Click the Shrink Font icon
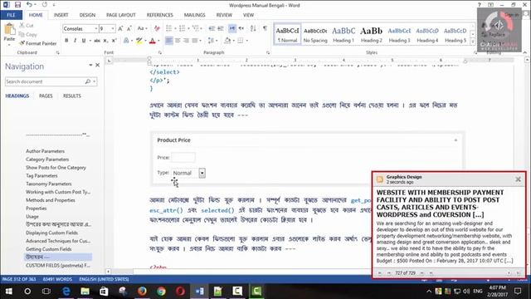The image size is (531, 299). point(129,29)
